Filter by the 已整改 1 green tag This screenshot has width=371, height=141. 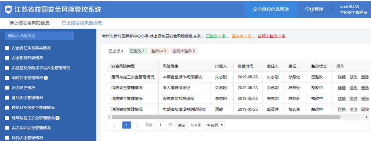coord(138,51)
